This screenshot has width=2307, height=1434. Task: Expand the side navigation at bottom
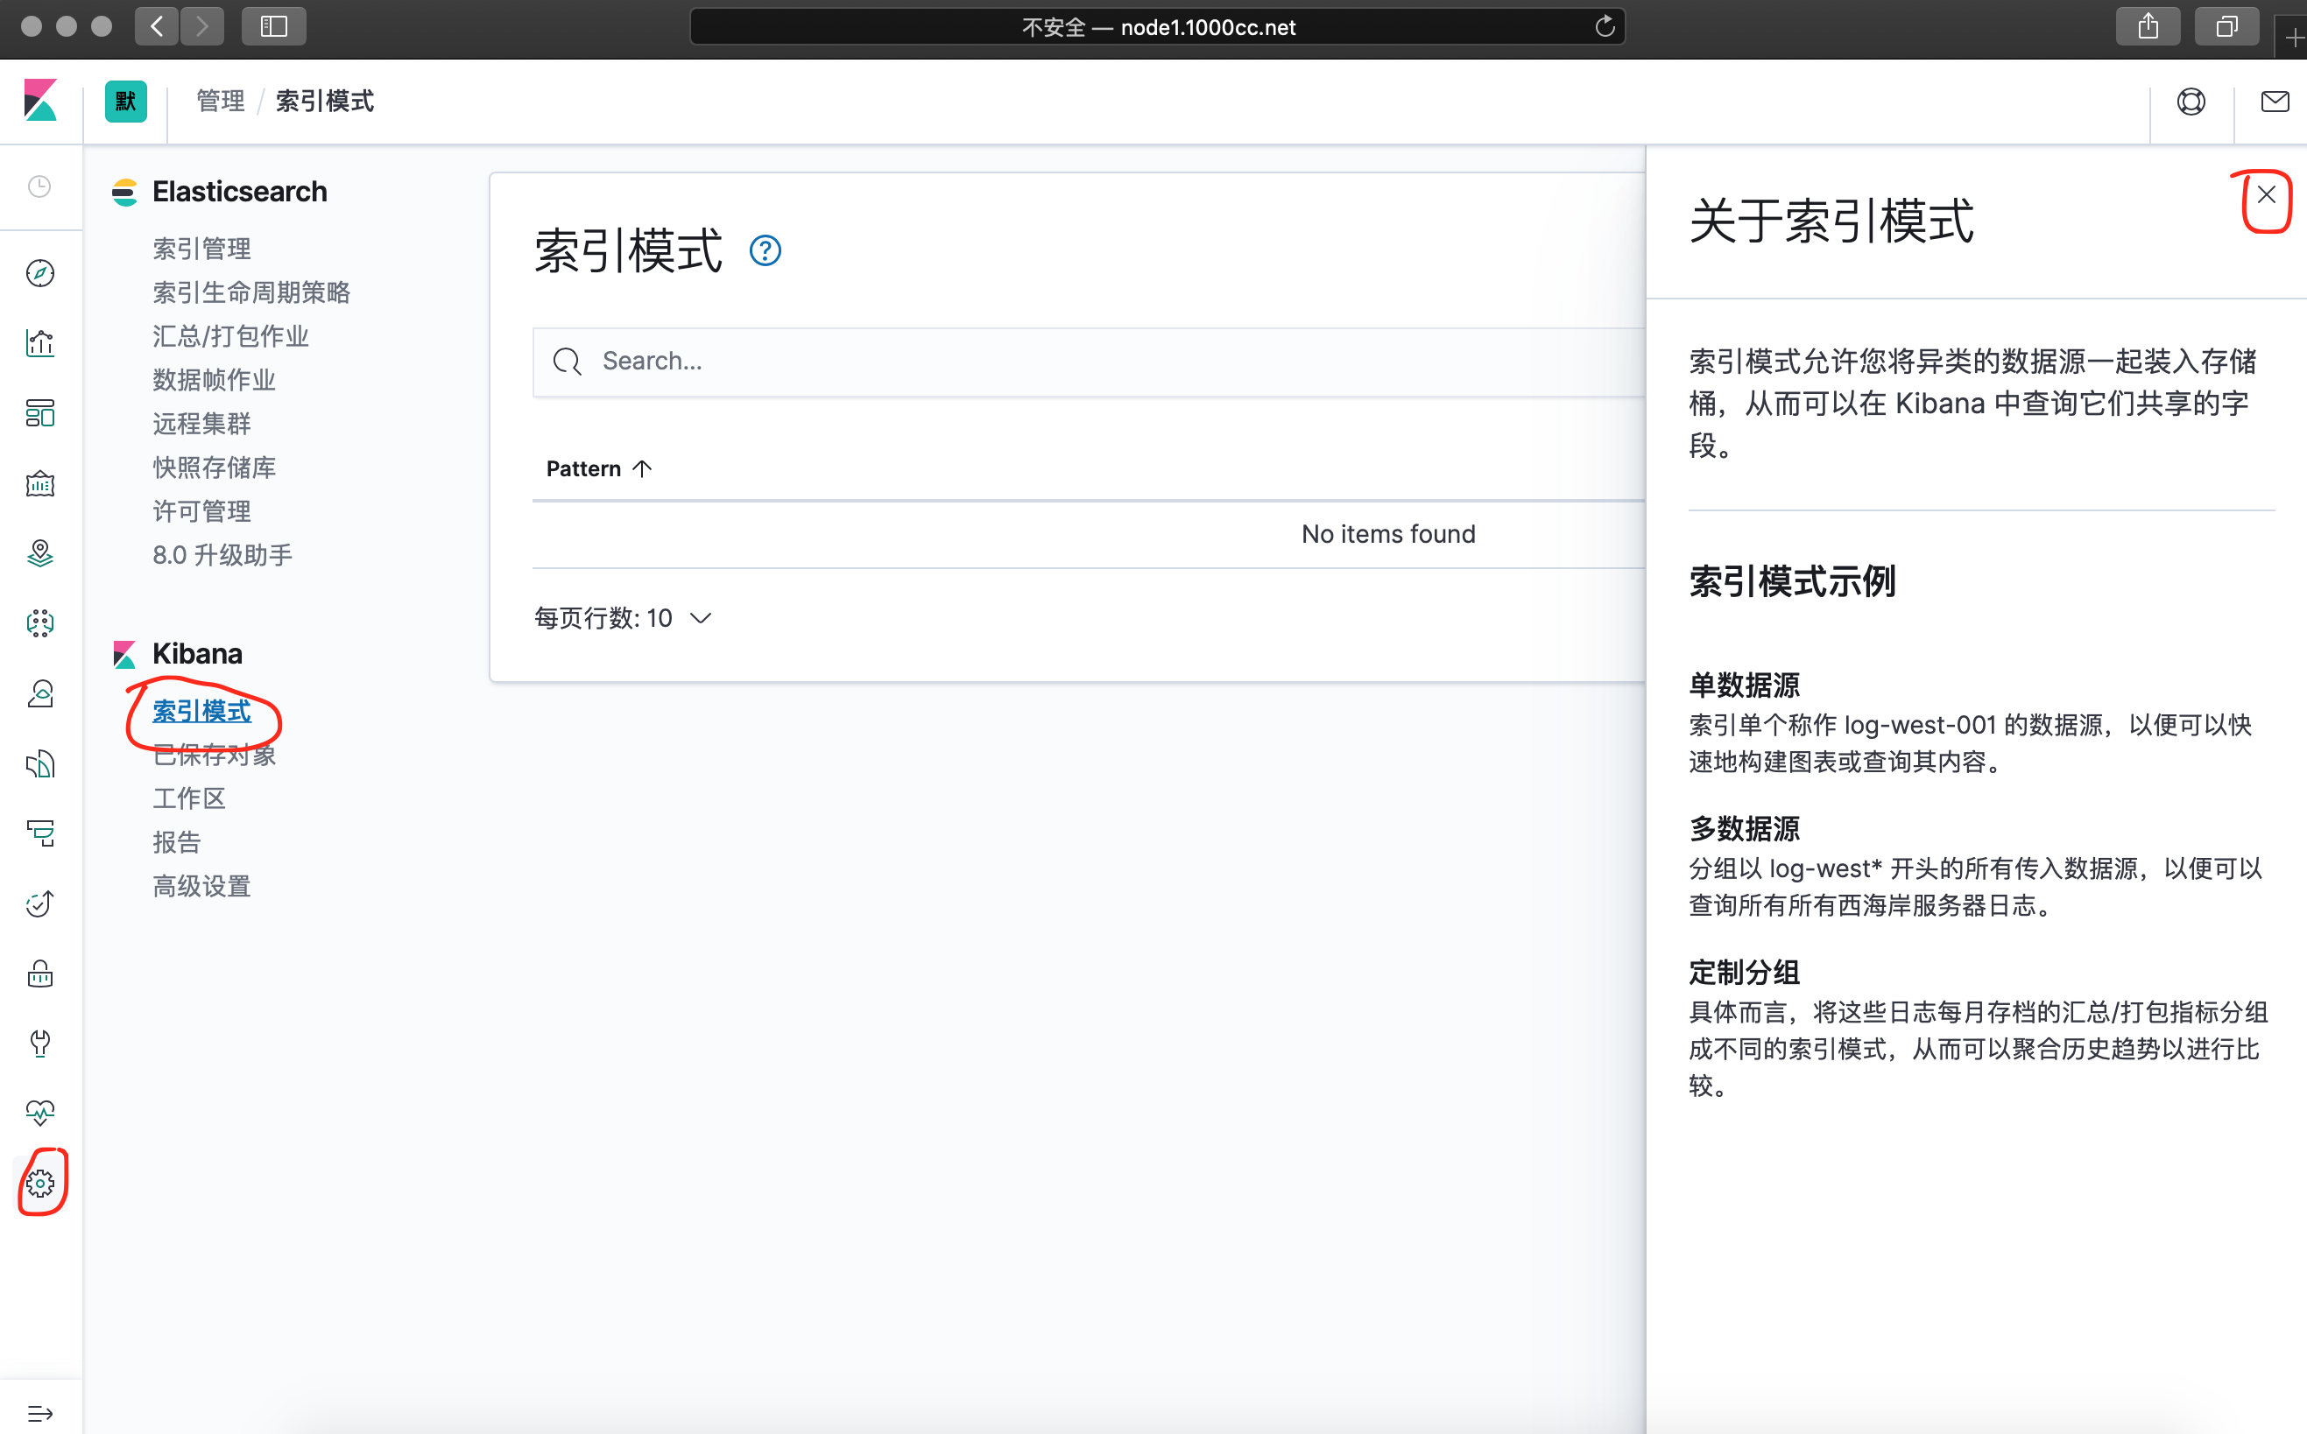click(x=39, y=1413)
